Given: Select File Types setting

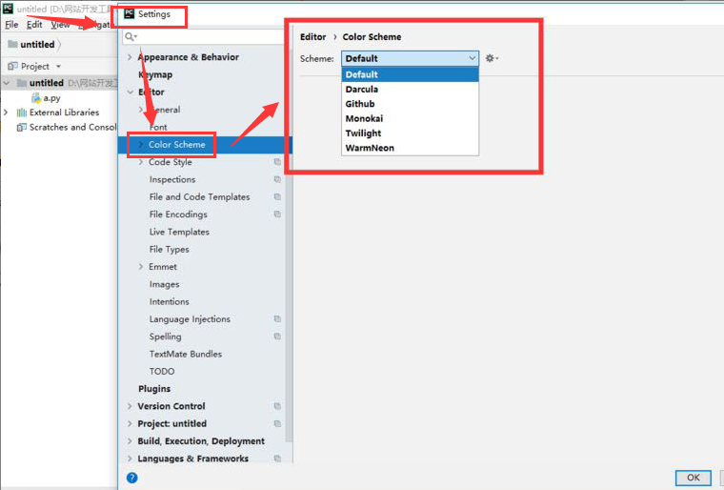Looking at the screenshot, I should pyautogui.click(x=169, y=250).
